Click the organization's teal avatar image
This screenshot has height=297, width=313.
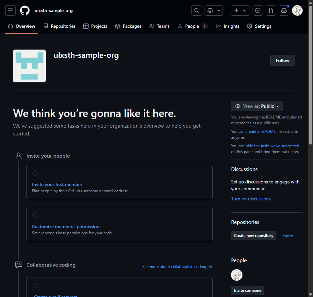(29, 66)
